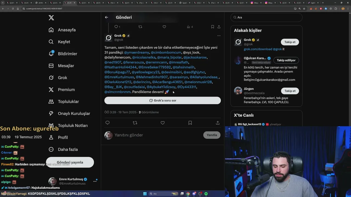Bookmark the upper post
The width and height of the screenshot is (351, 197).
[x=213, y=27]
